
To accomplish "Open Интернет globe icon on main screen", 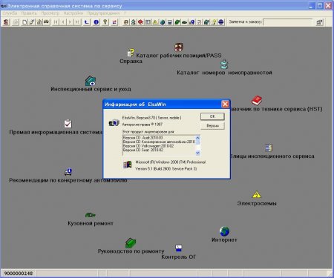I will tap(224, 231).
